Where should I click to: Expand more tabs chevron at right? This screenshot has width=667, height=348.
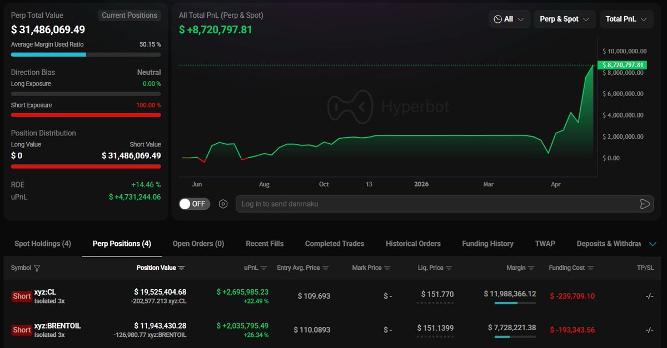coord(653,244)
